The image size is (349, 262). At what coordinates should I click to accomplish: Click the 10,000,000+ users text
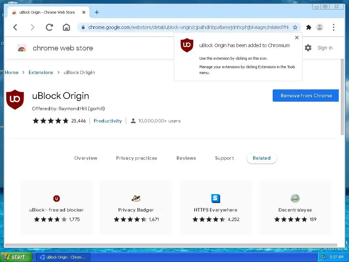160,121
